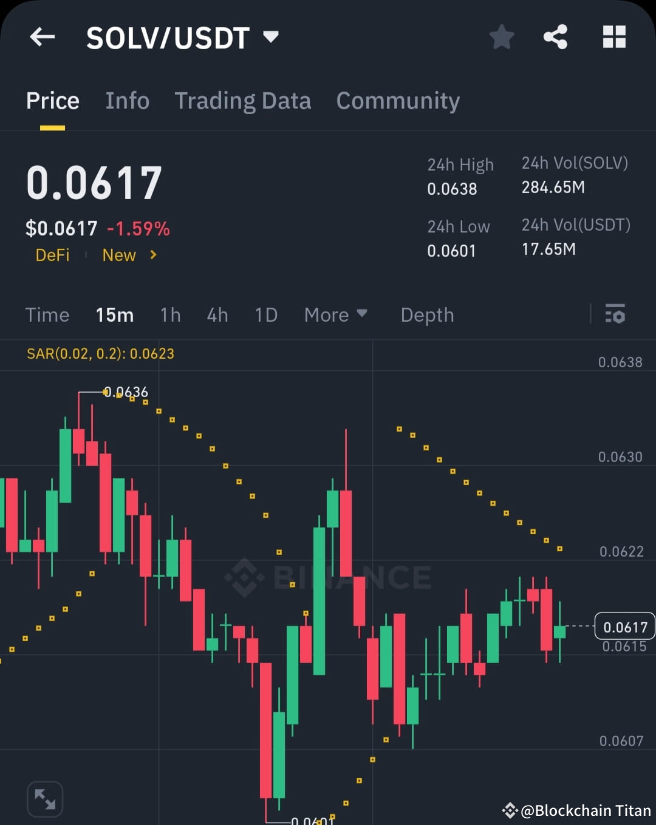Share the SOLV/USDT chart
Screen dimensions: 656x825
tap(556, 36)
